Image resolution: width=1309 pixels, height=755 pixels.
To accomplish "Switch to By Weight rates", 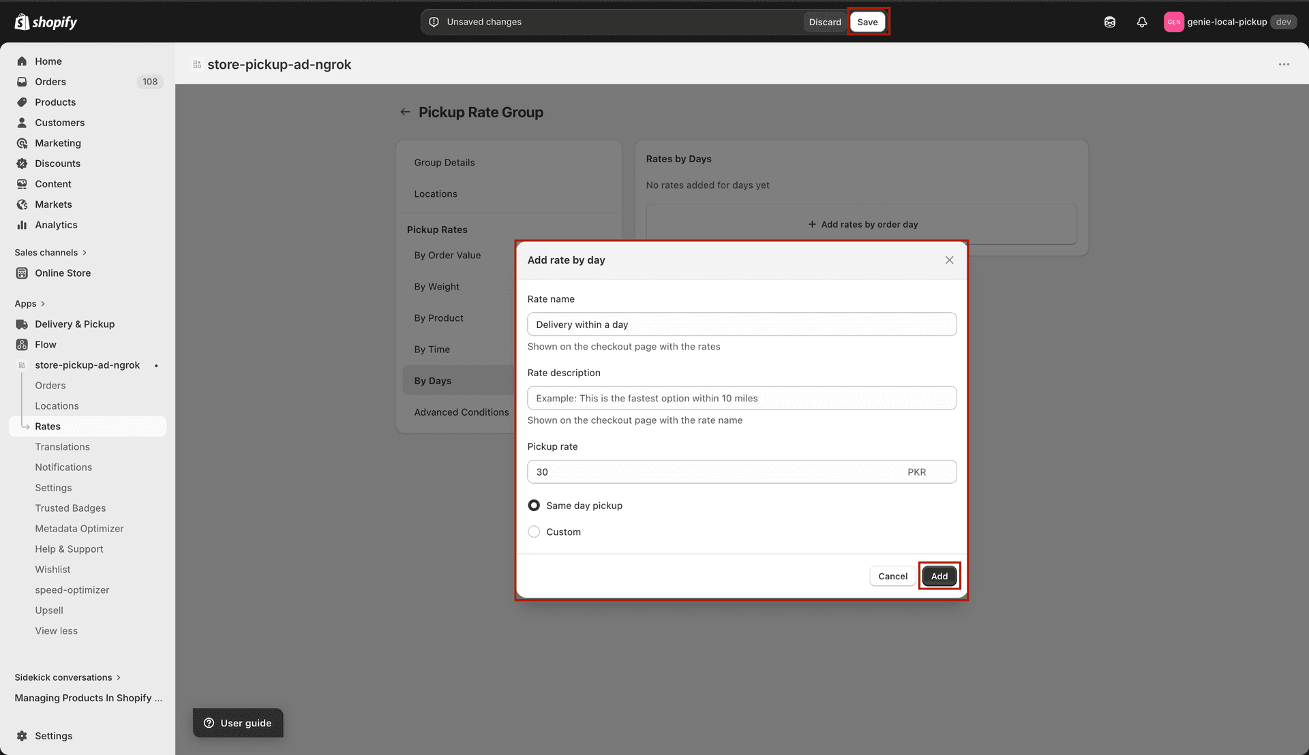I will (x=437, y=287).
